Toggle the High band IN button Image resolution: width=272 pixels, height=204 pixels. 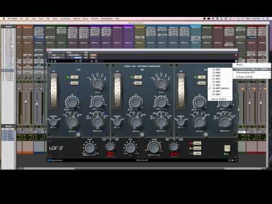(202, 77)
